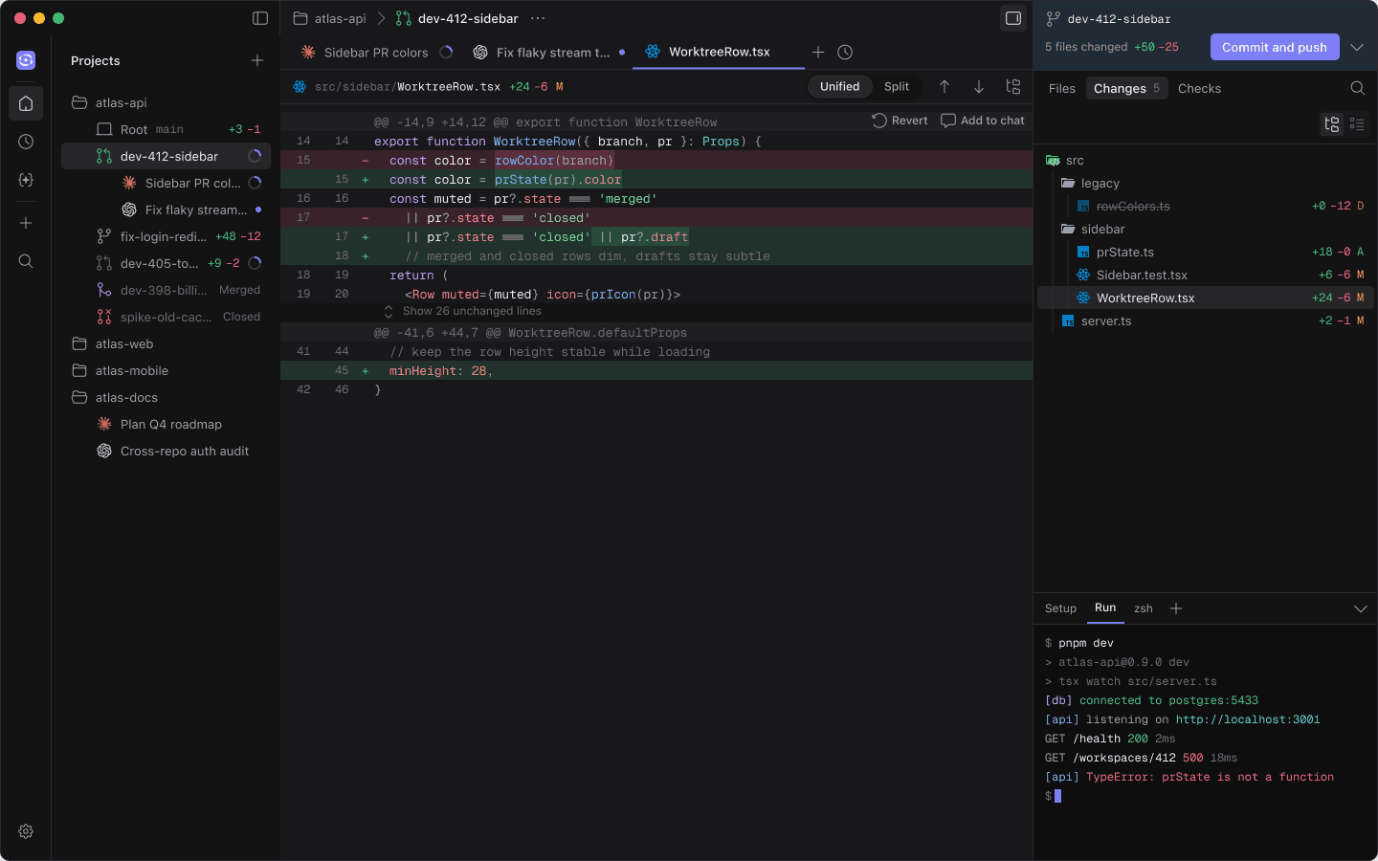Open Sidebar.test.tsx in changes
Image resolution: width=1378 pixels, height=861 pixels.
pos(1206,275)
